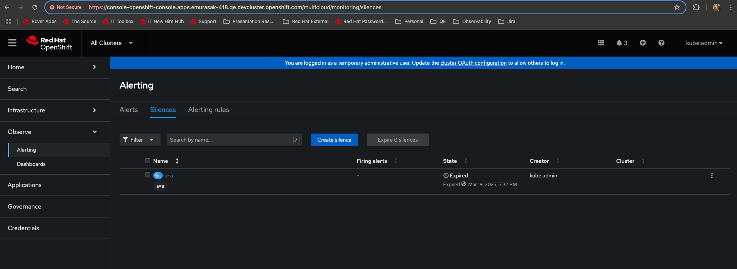The image size is (737, 269).
Task: Open The Source bookmark
Action: pos(80,22)
